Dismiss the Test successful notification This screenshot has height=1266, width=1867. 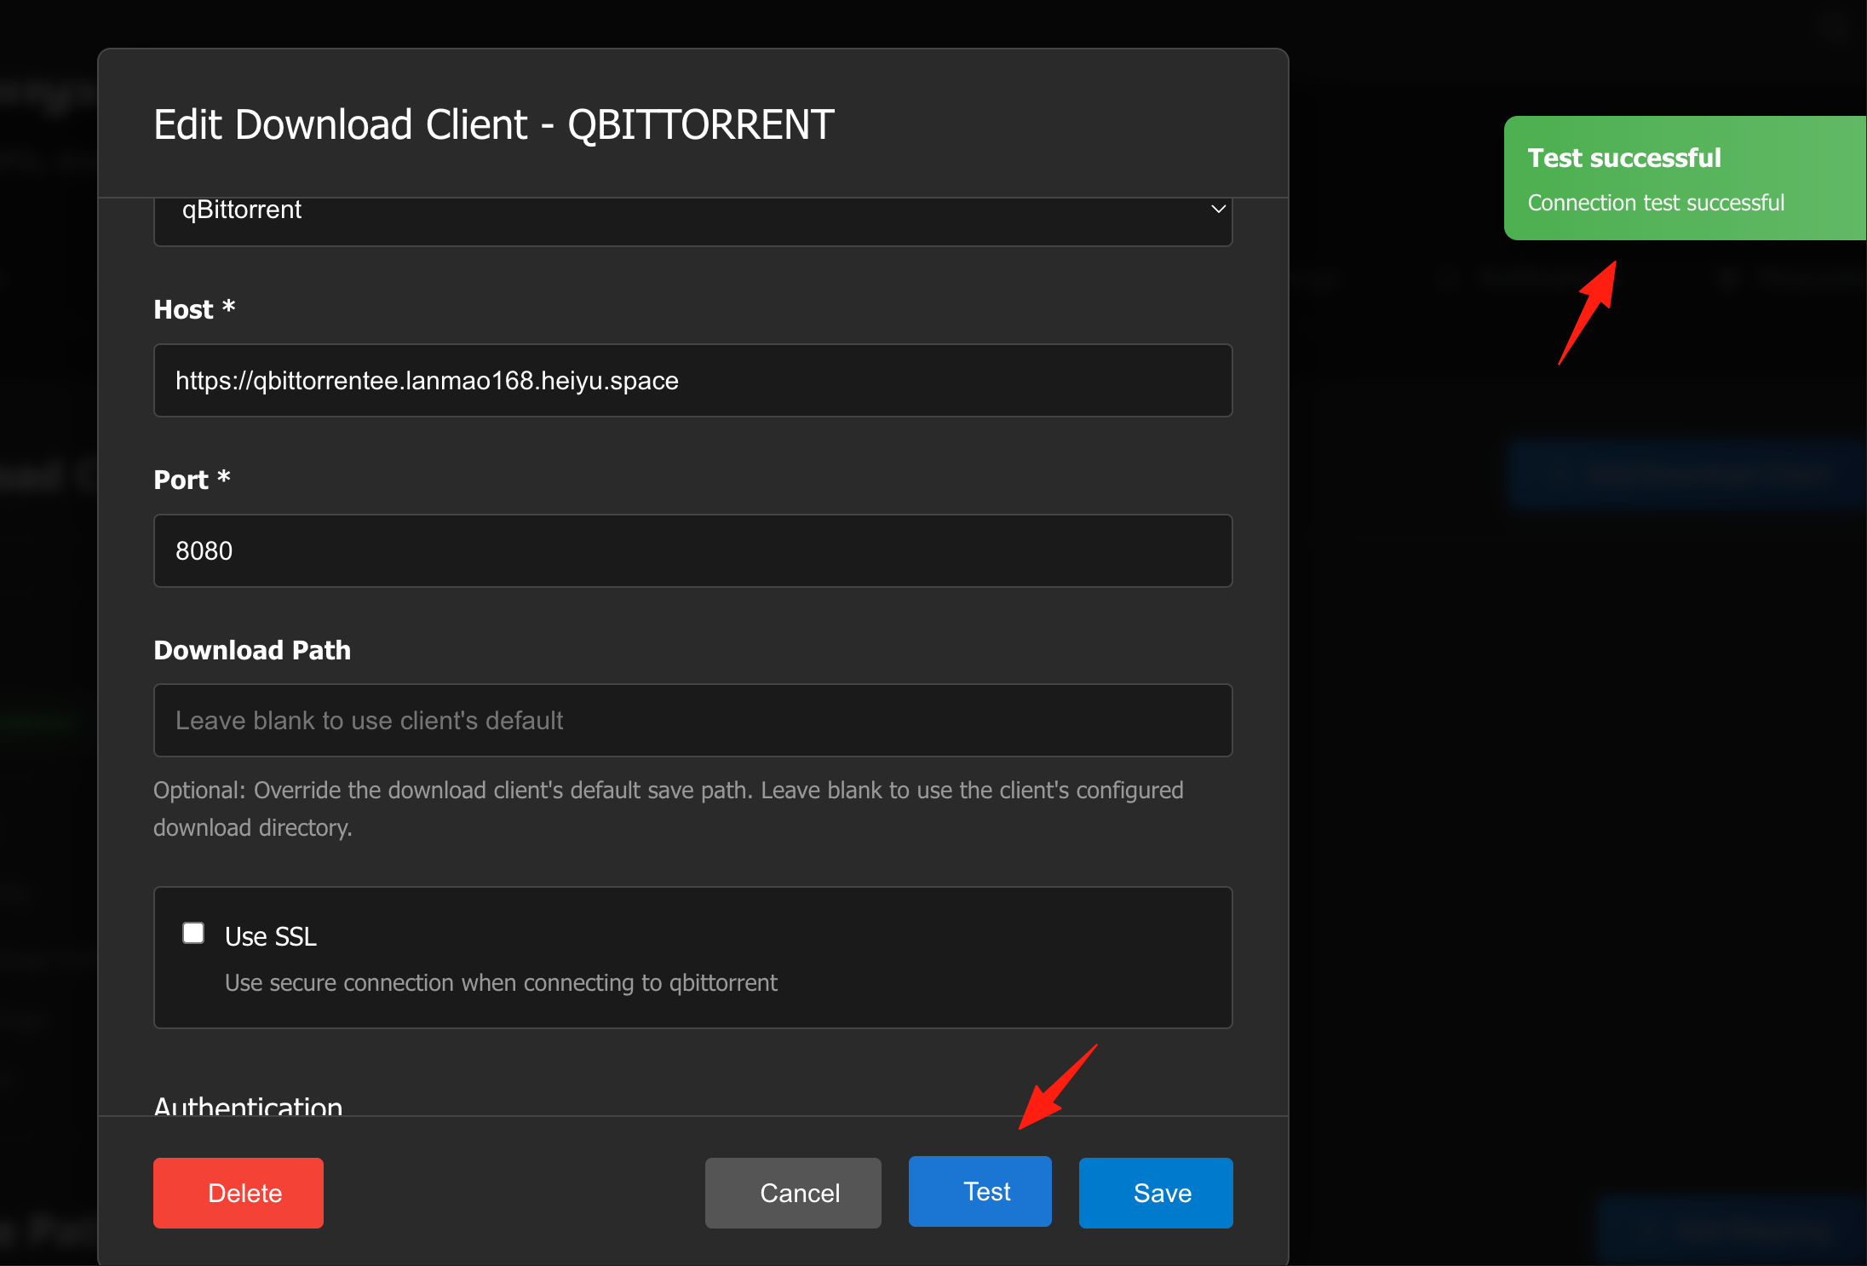click(x=1685, y=178)
